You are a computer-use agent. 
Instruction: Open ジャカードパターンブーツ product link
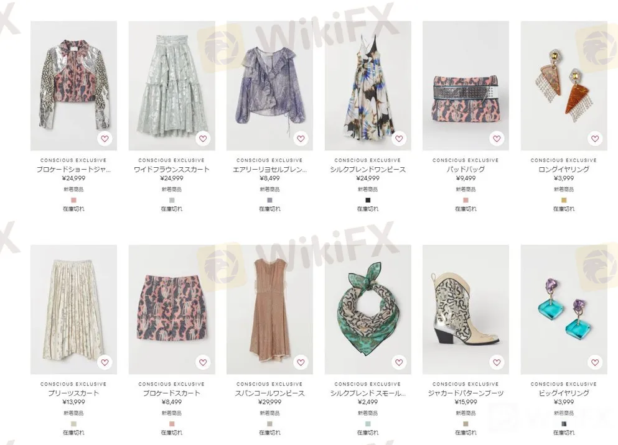pyautogui.click(x=466, y=393)
